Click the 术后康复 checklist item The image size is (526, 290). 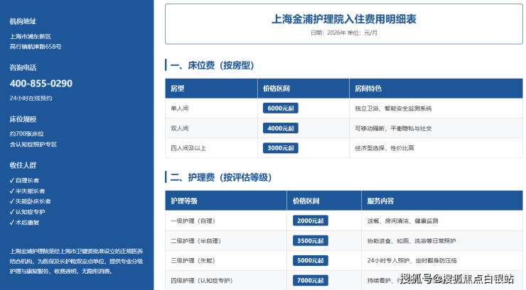tap(24, 223)
